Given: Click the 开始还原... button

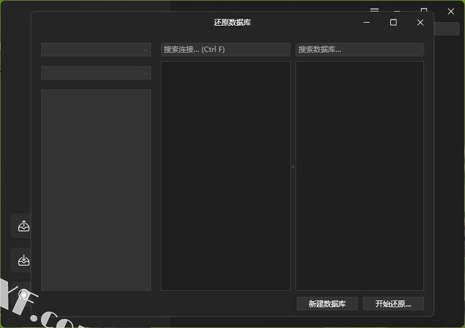Looking at the screenshot, I should 393,304.
